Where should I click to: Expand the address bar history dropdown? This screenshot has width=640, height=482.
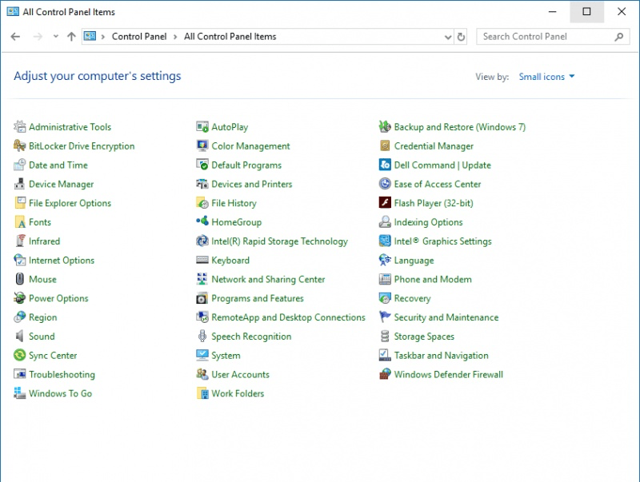[448, 37]
